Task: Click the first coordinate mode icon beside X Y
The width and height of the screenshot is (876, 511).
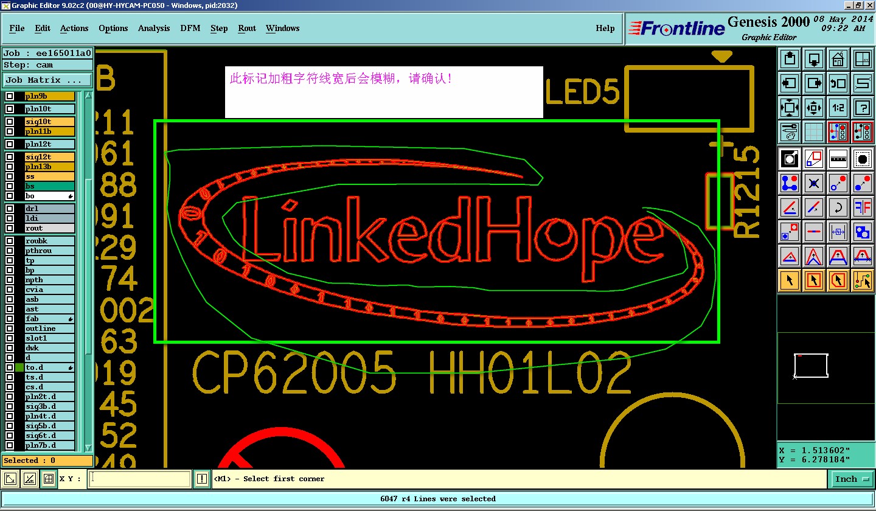Action: point(10,479)
